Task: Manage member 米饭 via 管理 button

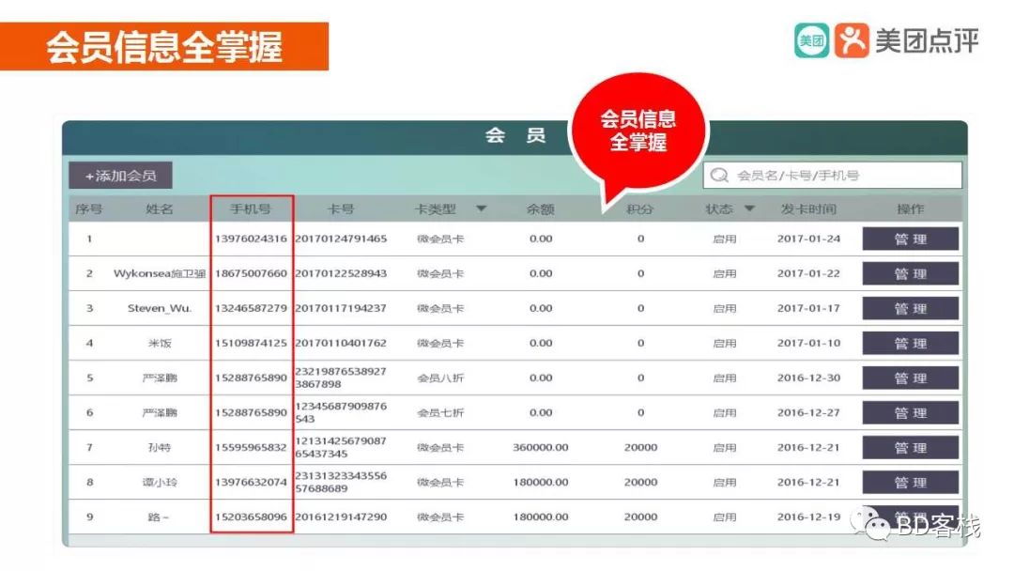Action: point(910,344)
